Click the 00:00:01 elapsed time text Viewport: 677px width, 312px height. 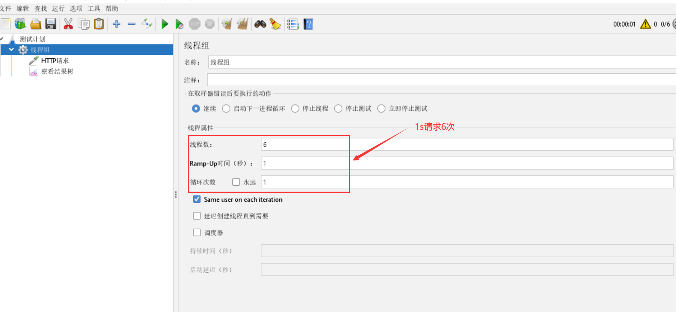pos(624,24)
